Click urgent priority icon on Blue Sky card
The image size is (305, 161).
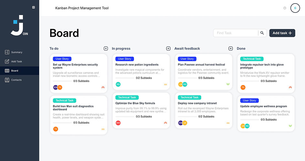tap(165, 123)
